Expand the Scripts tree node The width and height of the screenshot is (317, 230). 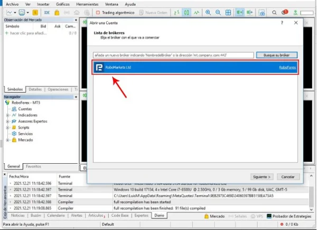point(7,128)
